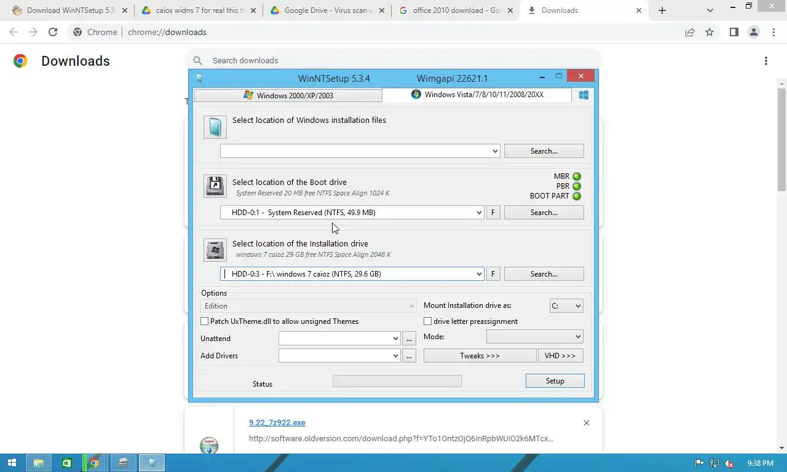The height and width of the screenshot is (472, 787).
Task: Open the green Excel-like taskbar app
Action: pyautogui.click(x=66, y=463)
